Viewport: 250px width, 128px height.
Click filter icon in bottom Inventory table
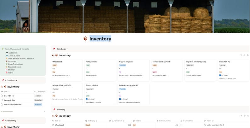241,116
